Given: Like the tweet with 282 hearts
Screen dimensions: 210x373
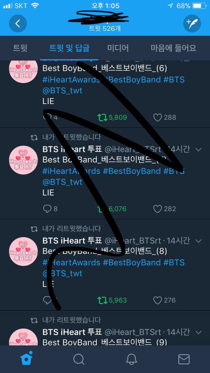Looking at the screenshot, I should [x=157, y=209].
